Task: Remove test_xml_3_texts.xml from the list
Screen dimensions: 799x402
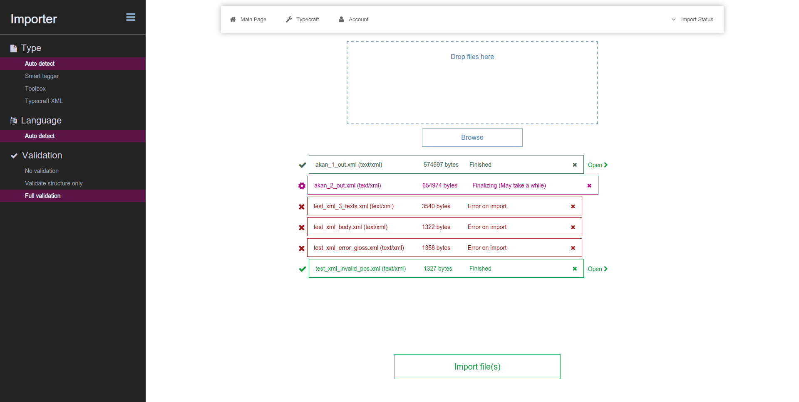Action: (573, 206)
